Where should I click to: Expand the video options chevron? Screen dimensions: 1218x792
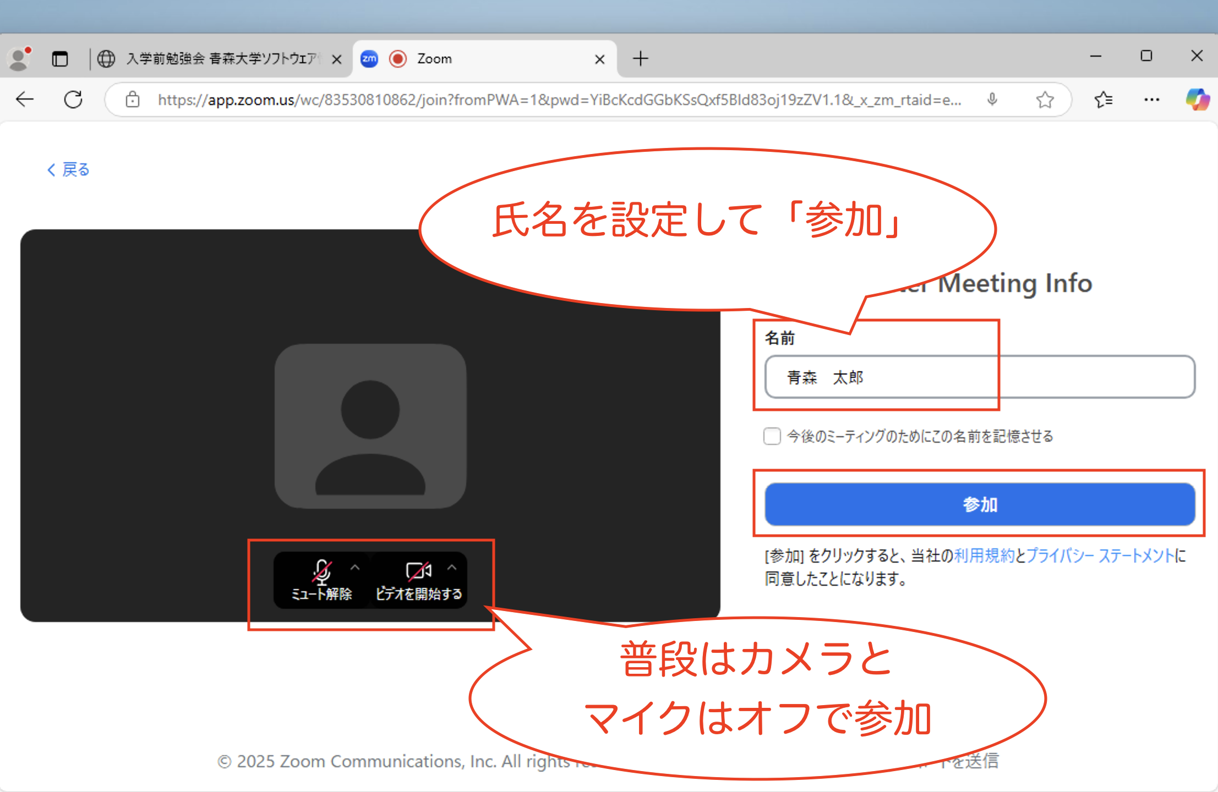[452, 567]
